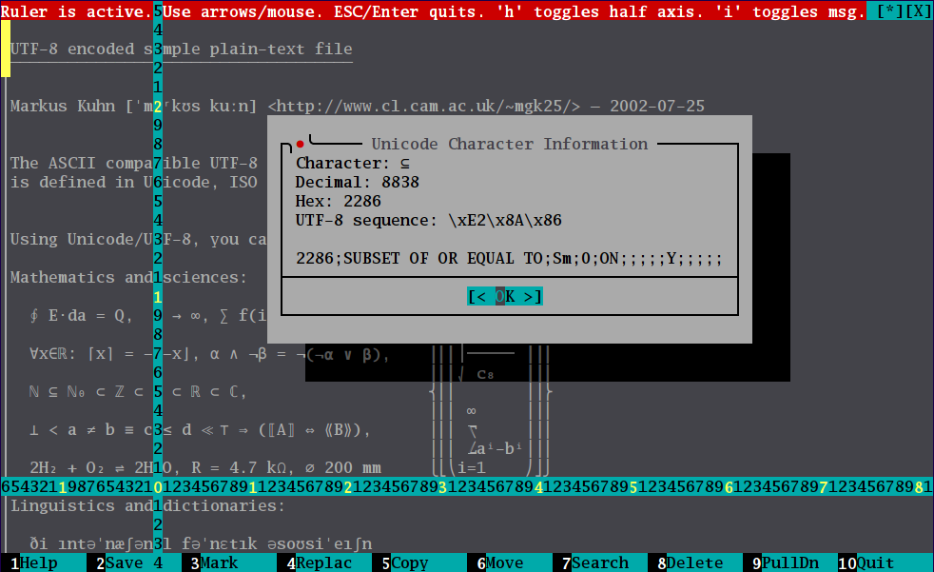Confirm the dialog with the OK button
This screenshot has width=934, height=572.
click(x=505, y=296)
